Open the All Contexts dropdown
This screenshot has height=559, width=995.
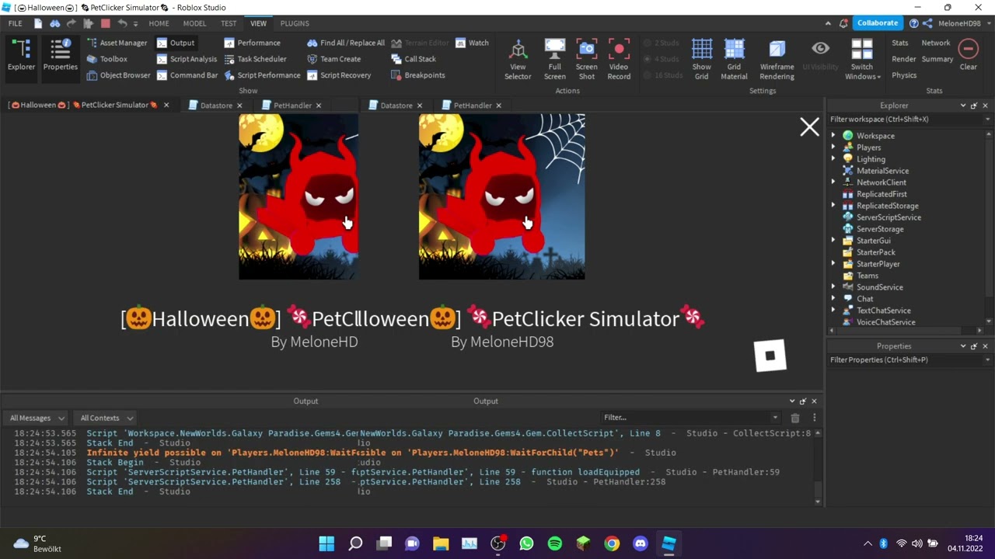106,418
